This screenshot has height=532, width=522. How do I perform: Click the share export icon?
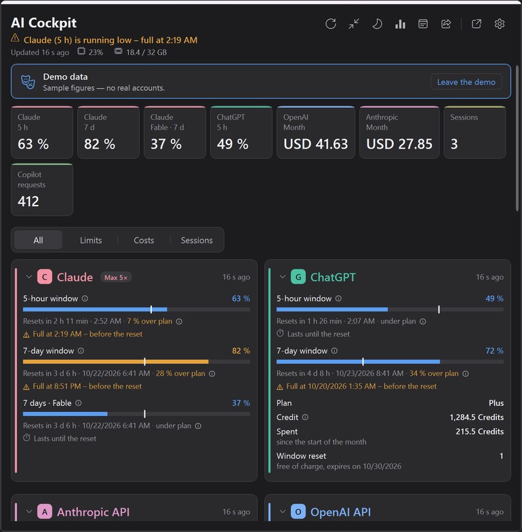coord(446,24)
